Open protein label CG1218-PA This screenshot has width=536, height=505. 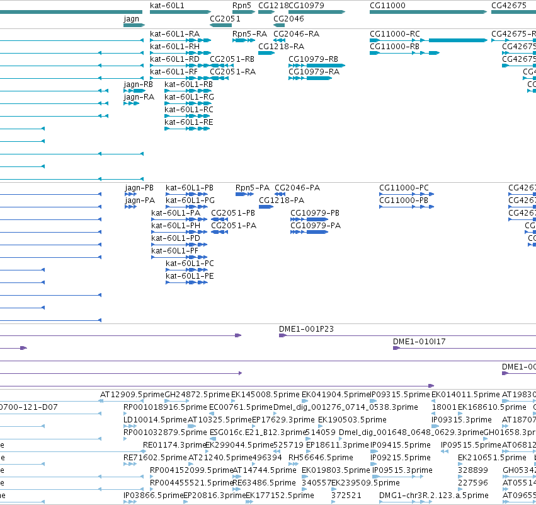click(x=282, y=200)
